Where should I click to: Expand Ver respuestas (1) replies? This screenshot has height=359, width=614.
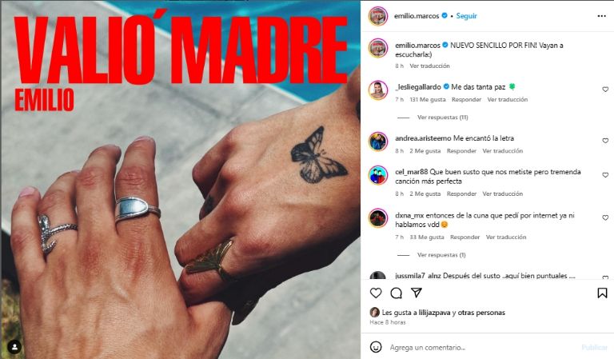click(x=441, y=255)
